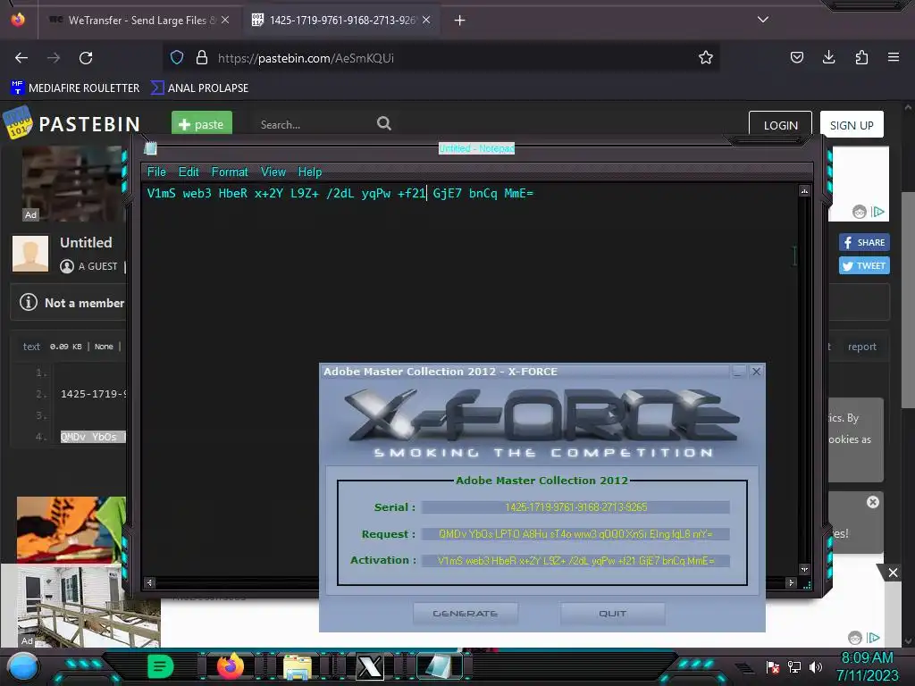Click Notepad's scroll up arrow
Viewport: 915px width, 686px height.
(x=804, y=191)
